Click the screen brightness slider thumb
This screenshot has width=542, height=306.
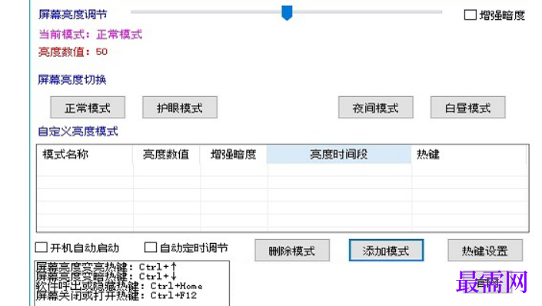(x=287, y=13)
